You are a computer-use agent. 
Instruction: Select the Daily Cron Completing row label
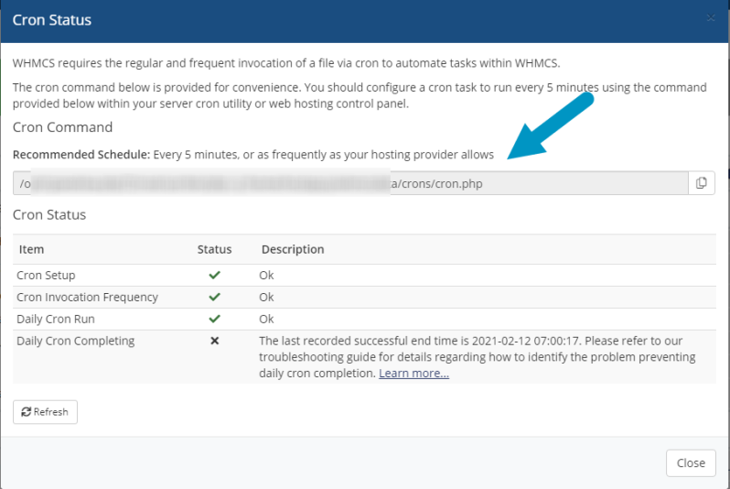pyautogui.click(x=75, y=341)
